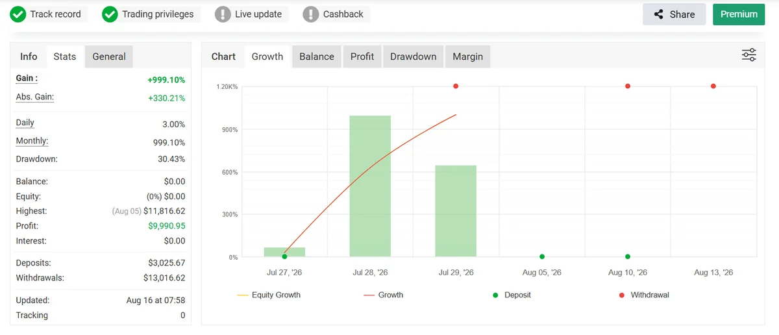
Task: Click the $13,016.62 withdrawals value
Action: tap(164, 278)
